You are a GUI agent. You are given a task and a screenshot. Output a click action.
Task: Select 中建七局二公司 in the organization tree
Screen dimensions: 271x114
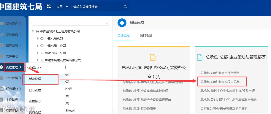[x=55, y=53]
